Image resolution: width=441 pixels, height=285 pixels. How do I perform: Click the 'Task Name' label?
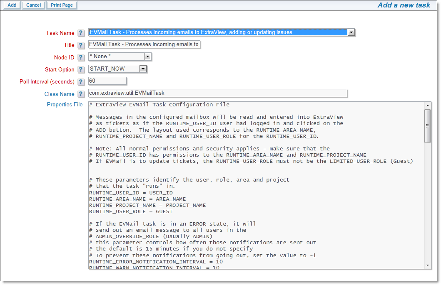point(60,33)
